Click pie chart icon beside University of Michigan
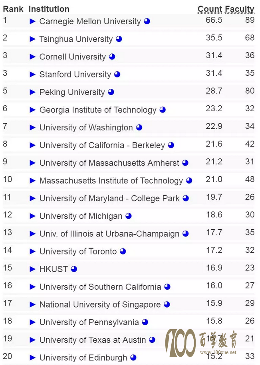Screen dimensions: 260x365 pos(129,216)
